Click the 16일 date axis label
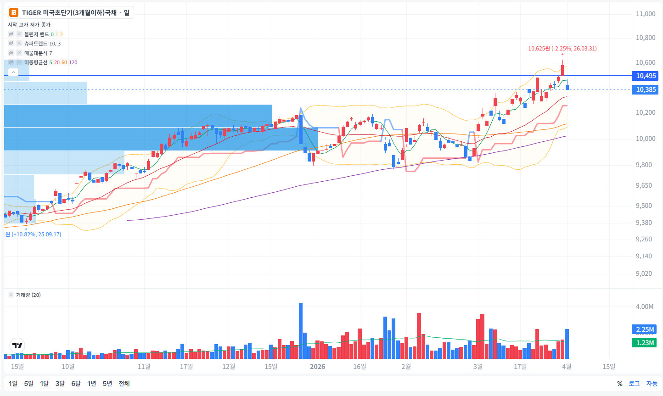The image size is (663, 396). pos(360,367)
